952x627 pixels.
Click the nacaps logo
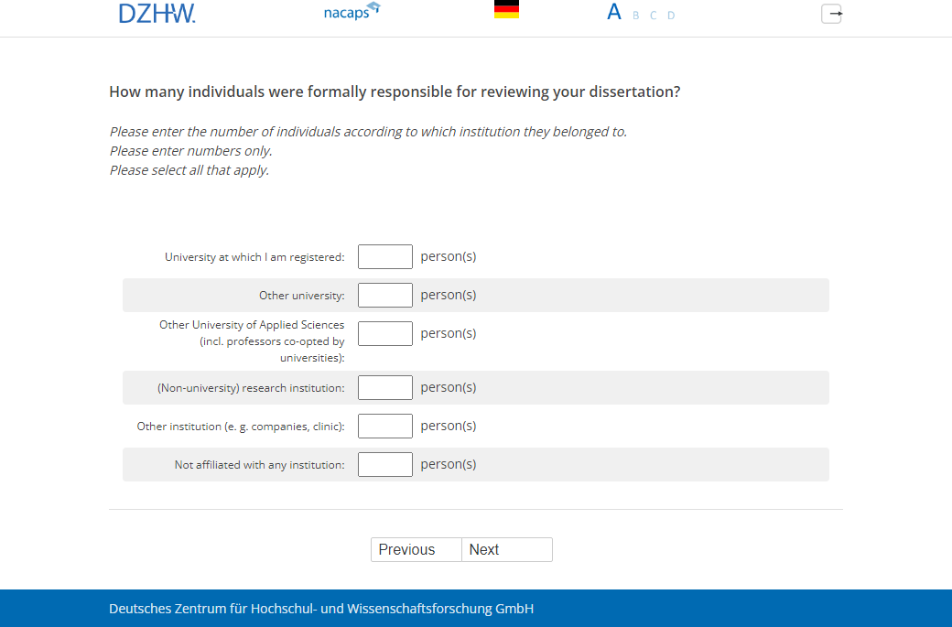tap(352, 13)
